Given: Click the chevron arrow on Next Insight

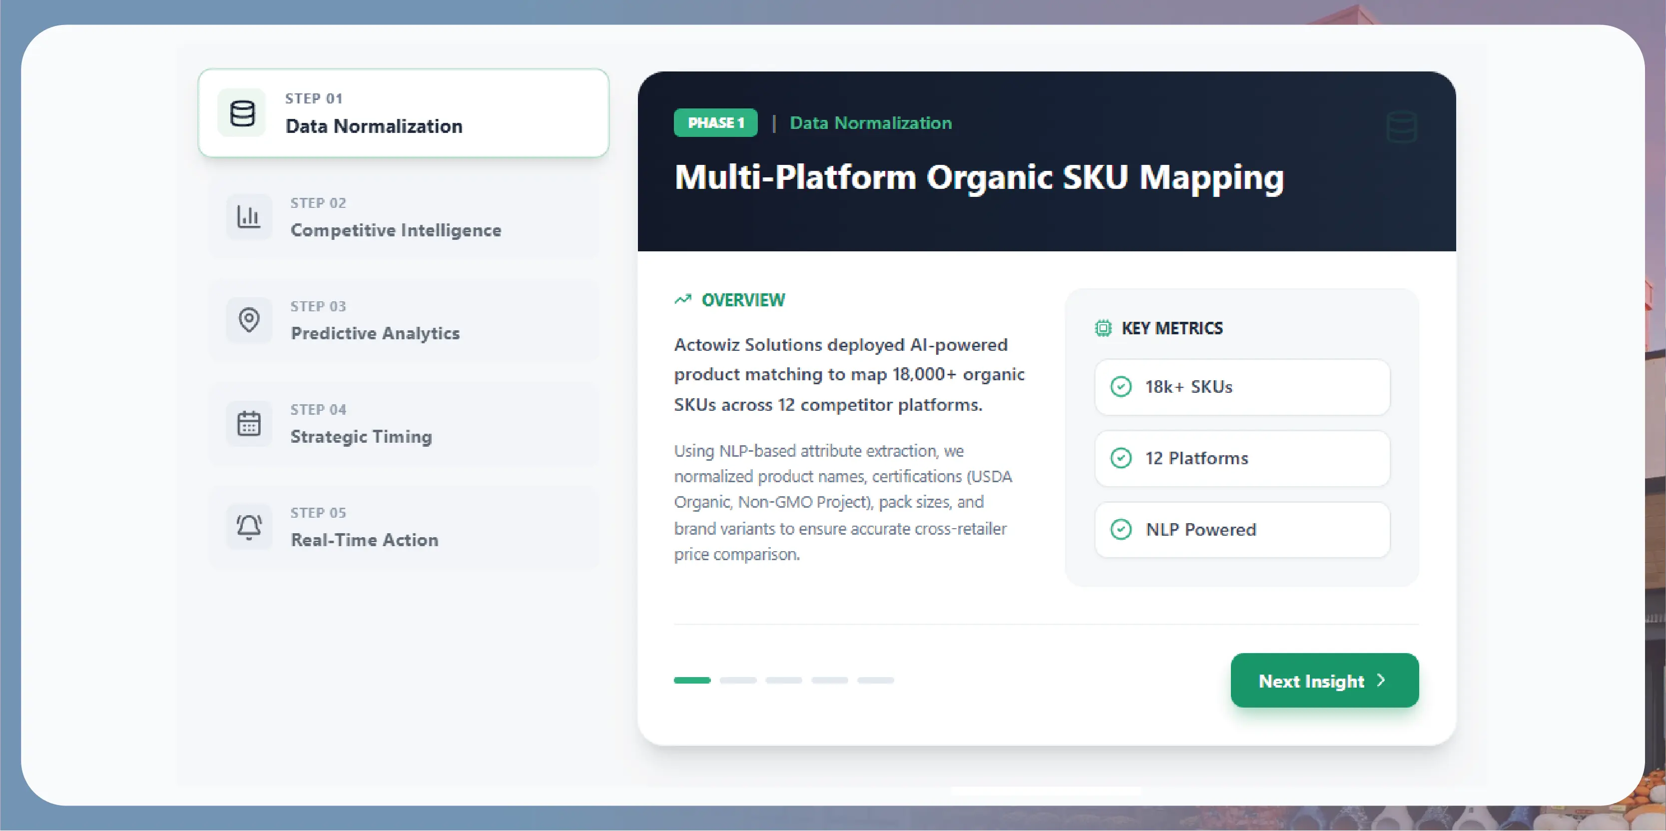Looking at the screenshot, I should 1381,680.
